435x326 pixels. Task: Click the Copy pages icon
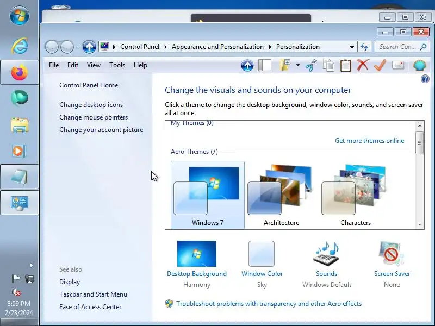pyautogui.click(x=328, y=66)
